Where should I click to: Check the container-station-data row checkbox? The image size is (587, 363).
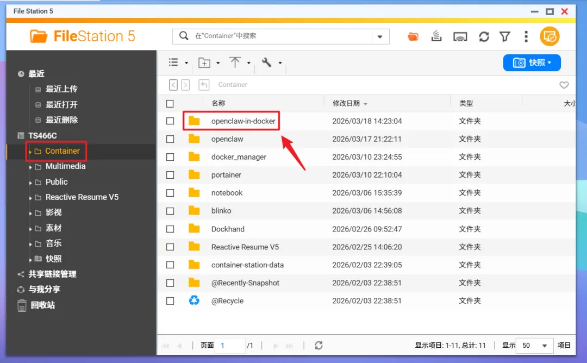(170, 265)
